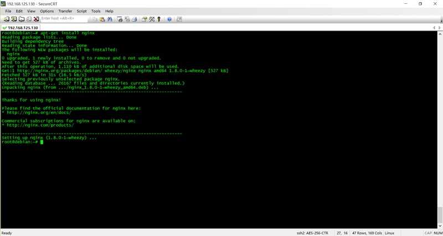Click the http://nginx.org/en/docs/ URL text
The height and width of the screenshot is (236, 443).
[39, 113]
